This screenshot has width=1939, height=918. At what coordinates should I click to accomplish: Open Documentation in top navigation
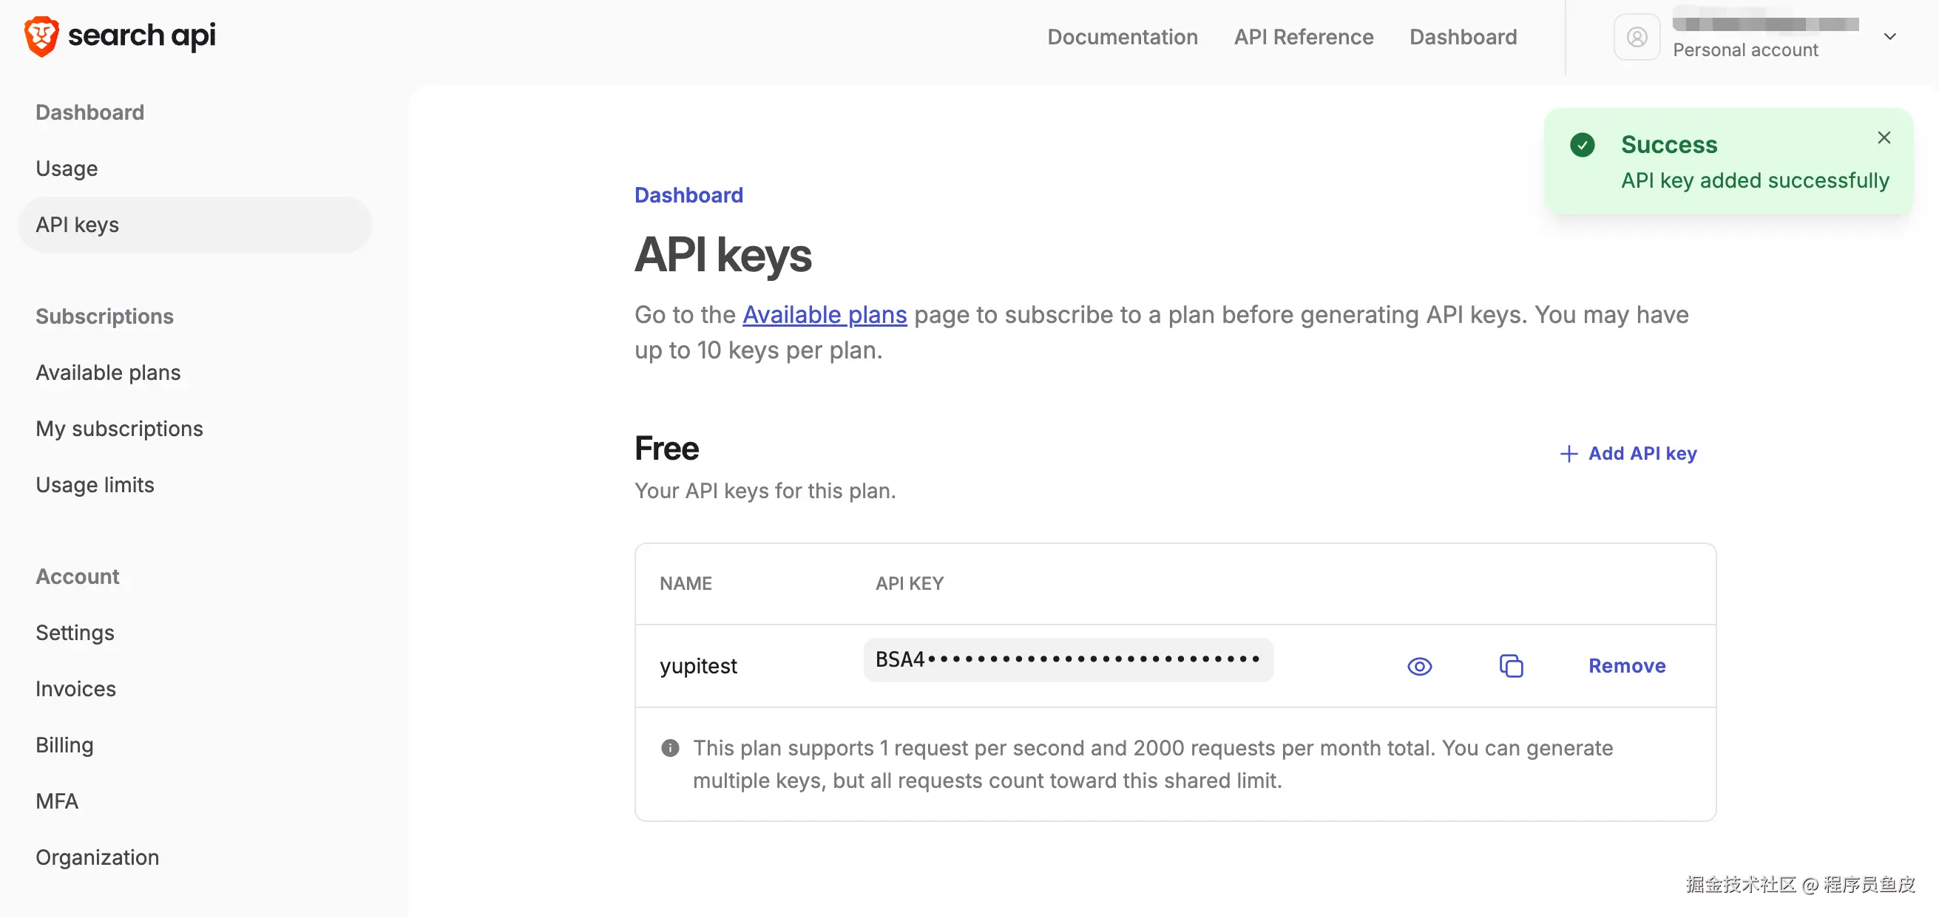(1123, 37)
